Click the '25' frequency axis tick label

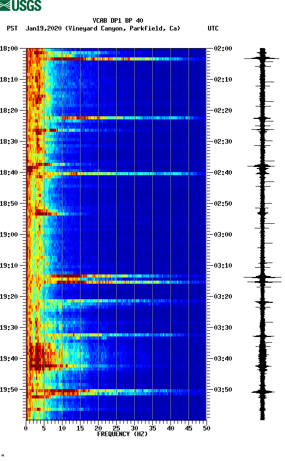[x=116, y=428]
